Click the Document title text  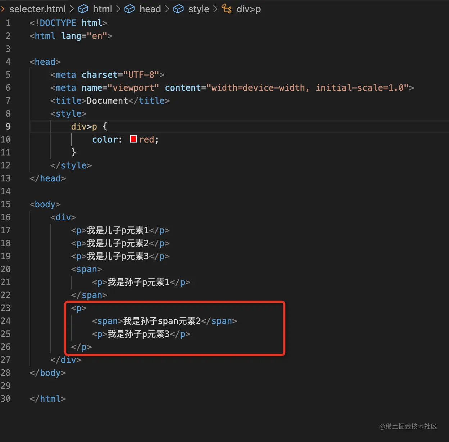coord(107,101)
